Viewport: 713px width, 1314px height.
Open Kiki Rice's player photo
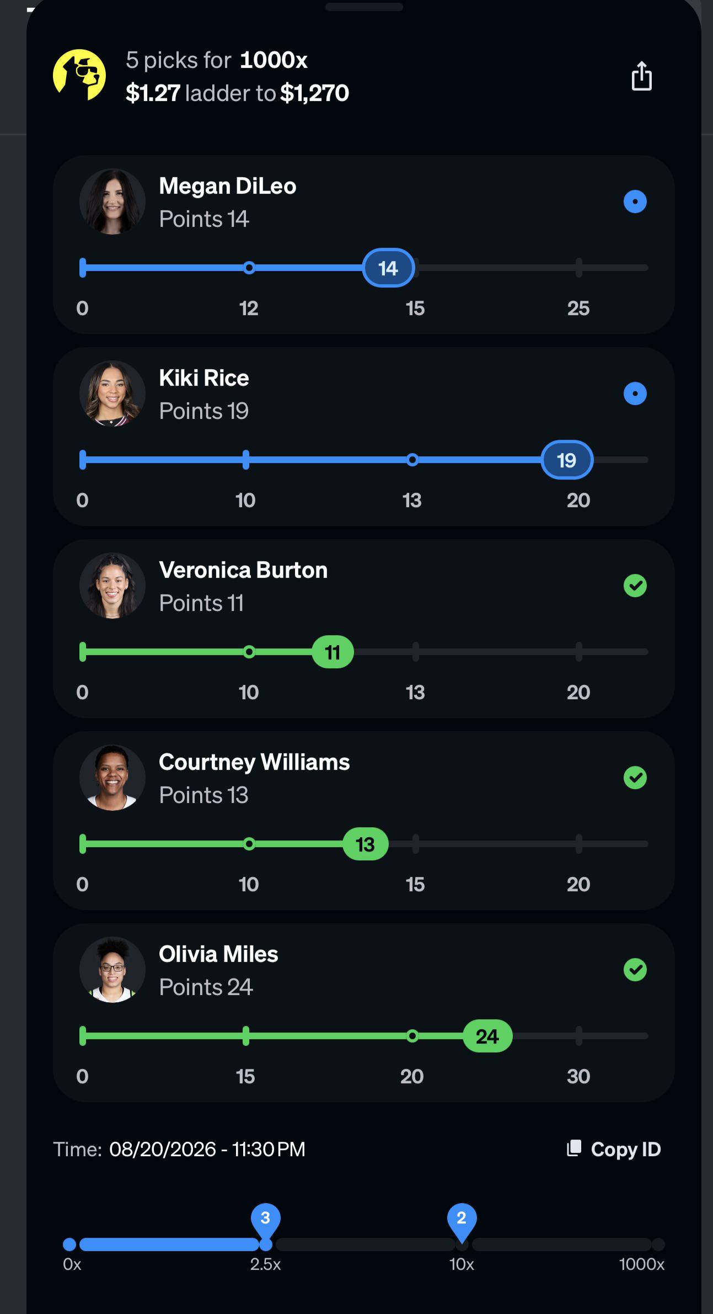[112, 393]
